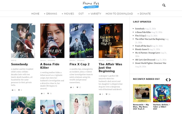The image size is (182, 114).
Task: Click the heart icon under Flex X Cop 2
Action: [x=77, y=87]
